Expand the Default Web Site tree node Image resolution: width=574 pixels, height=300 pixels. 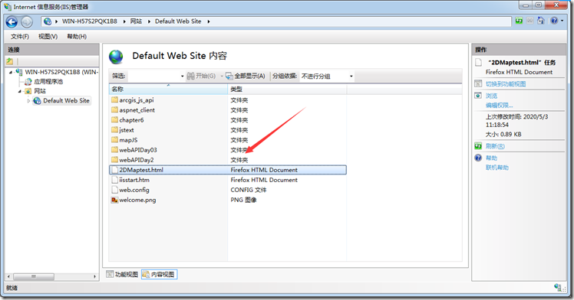coord(28,101)
